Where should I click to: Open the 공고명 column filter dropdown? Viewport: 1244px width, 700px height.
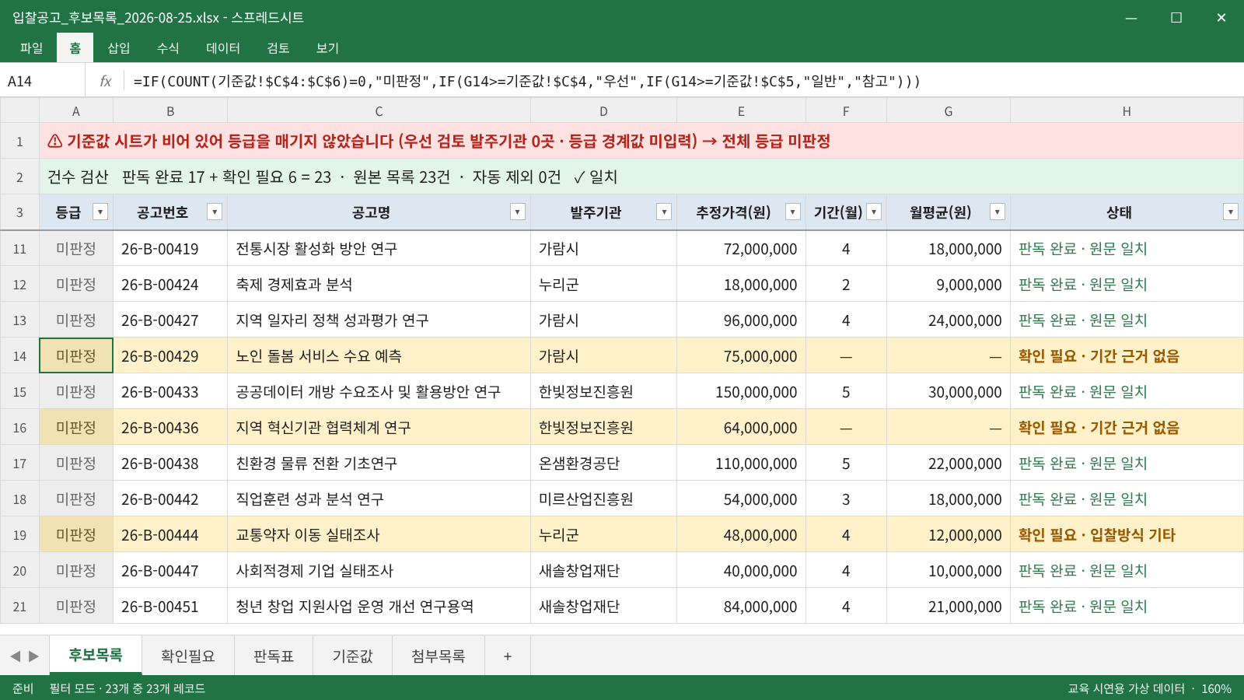[518, 212]
